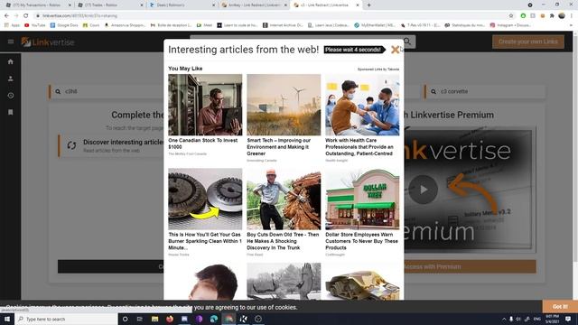Open File Explorer from the taskbar
Viewport: 578px width, 325px height.
pyautogui.click(x=154, y=319)
